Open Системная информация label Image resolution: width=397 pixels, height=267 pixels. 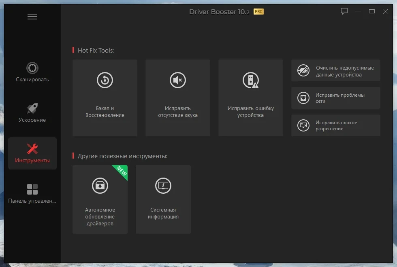(163, 213)
